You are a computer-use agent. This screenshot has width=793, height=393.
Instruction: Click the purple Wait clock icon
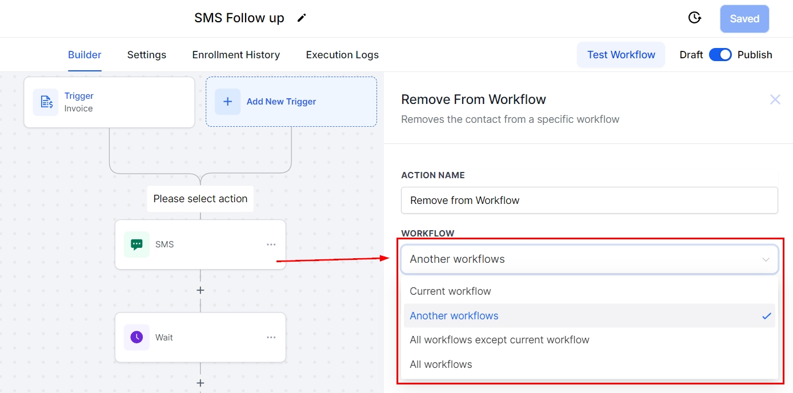137,337
